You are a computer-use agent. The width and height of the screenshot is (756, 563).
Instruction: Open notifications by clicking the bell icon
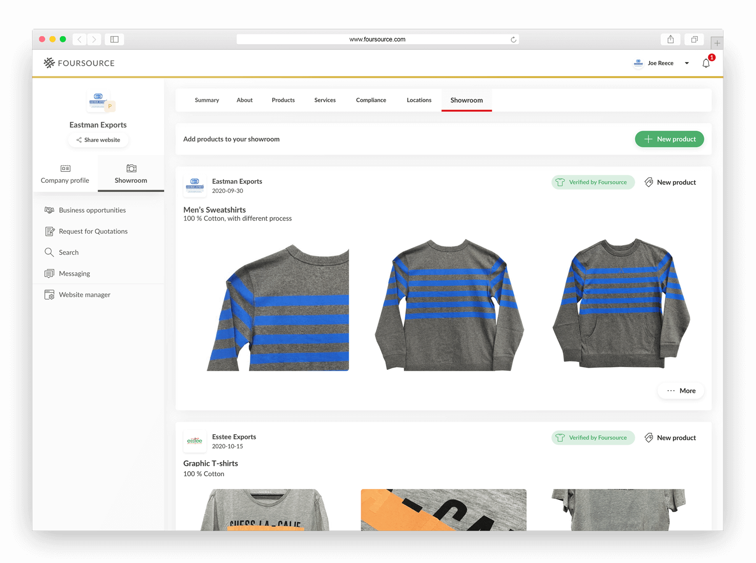point(706,63)
